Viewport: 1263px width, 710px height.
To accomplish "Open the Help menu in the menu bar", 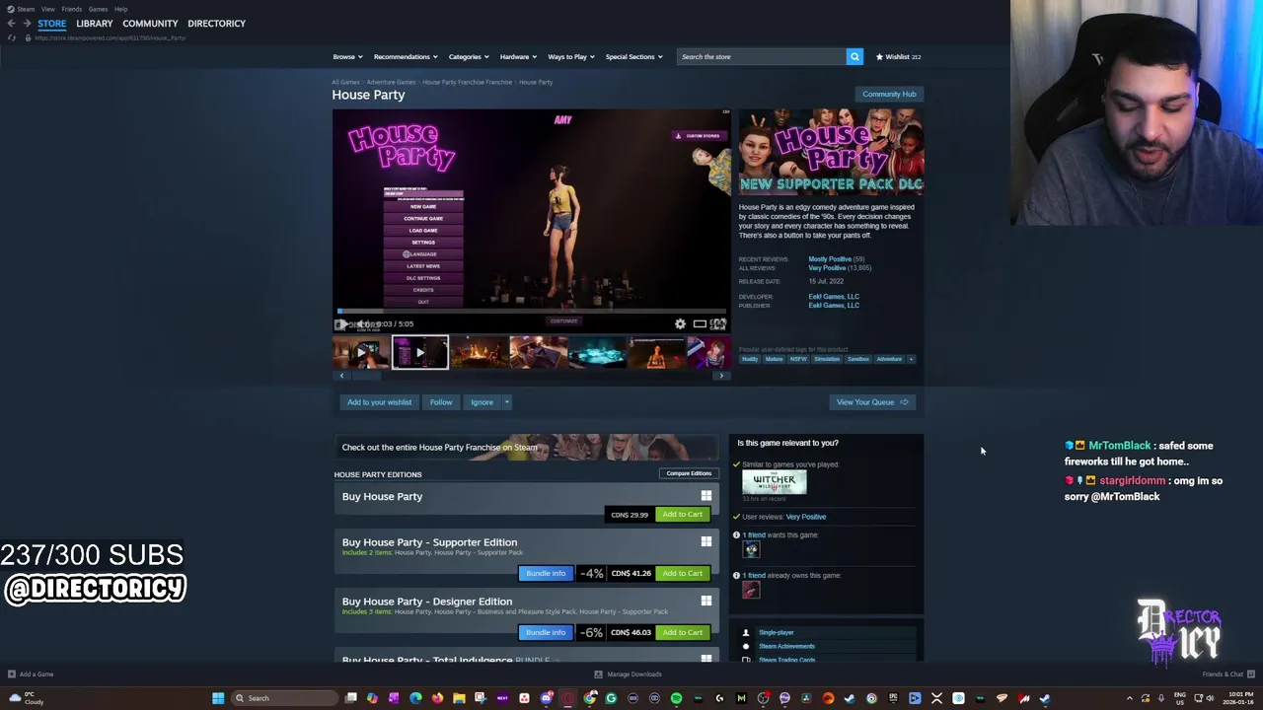I will (120, 9).
